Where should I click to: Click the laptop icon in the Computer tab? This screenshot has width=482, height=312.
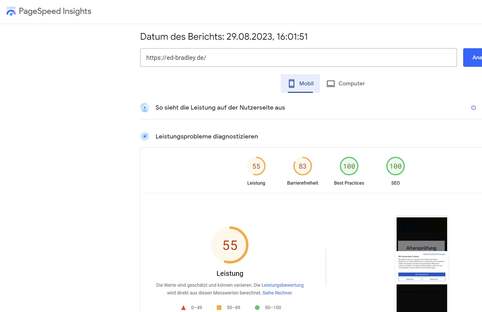pos(331,84)
